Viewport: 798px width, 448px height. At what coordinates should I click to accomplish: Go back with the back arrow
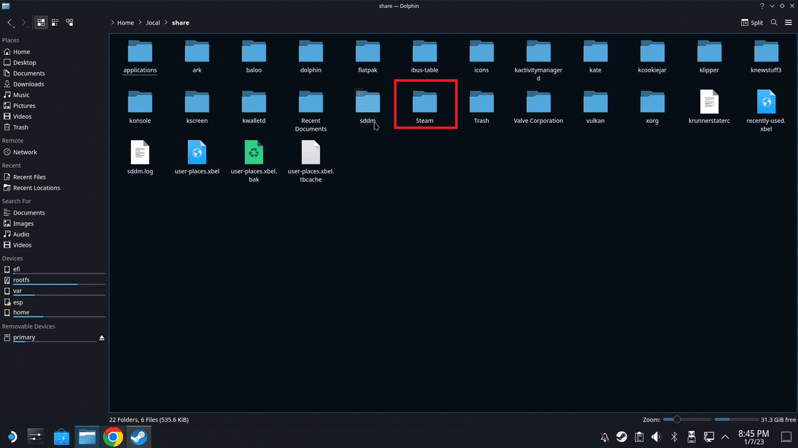click(11, 23)
